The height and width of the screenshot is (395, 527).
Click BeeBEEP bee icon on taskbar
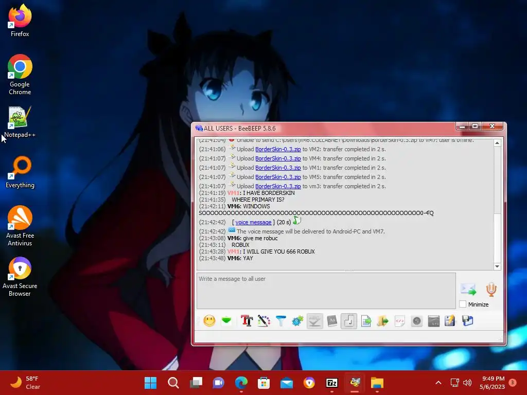355,383
